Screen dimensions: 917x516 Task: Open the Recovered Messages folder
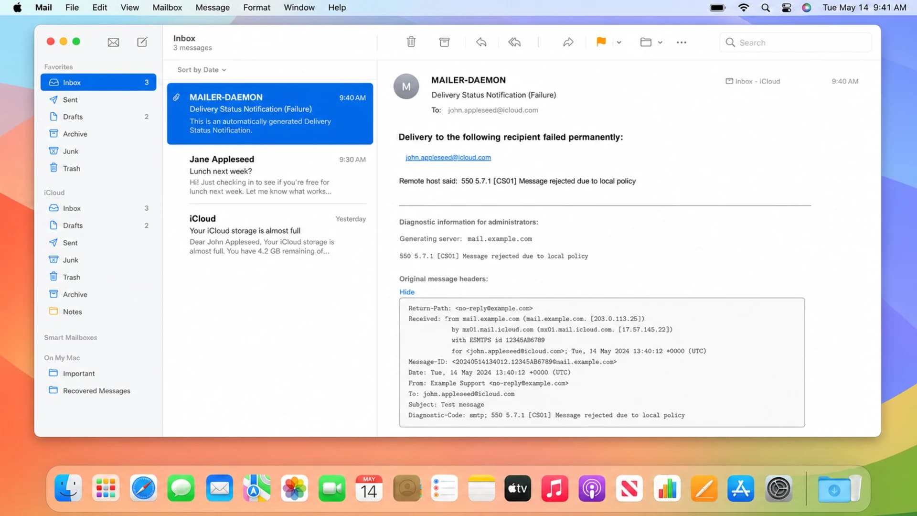[98, 390]
